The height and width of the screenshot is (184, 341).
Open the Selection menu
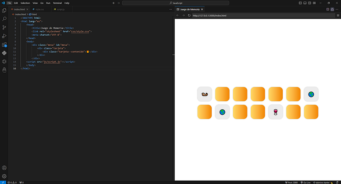tap(25, 3)
